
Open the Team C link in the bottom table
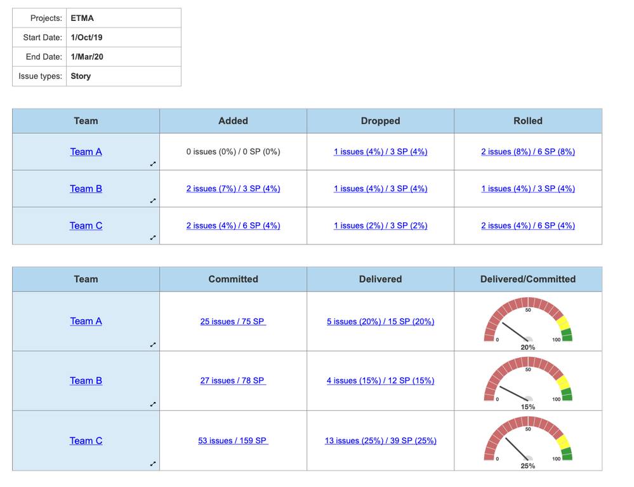click(x=86, y=440)
